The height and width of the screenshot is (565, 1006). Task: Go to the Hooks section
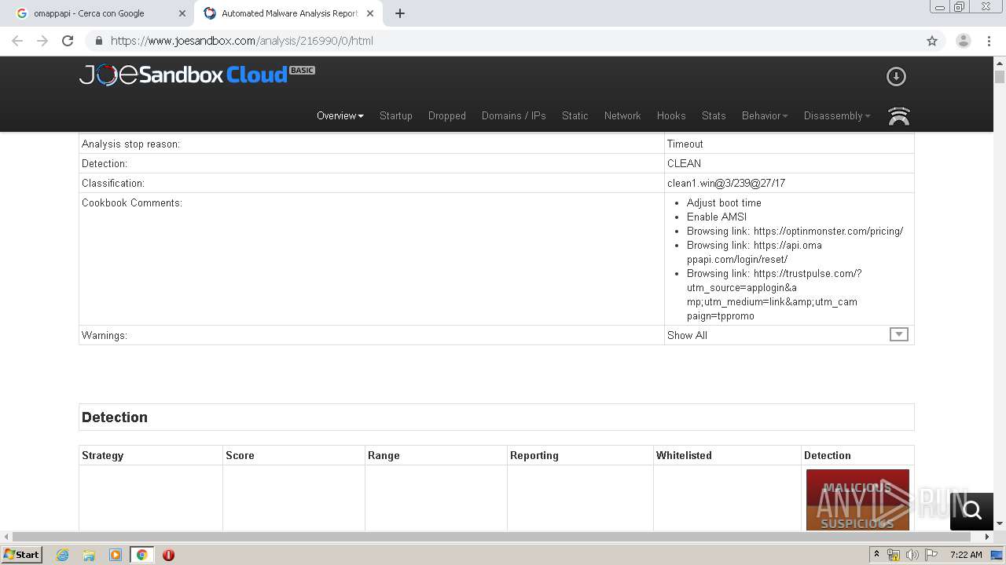click(671, 115)
